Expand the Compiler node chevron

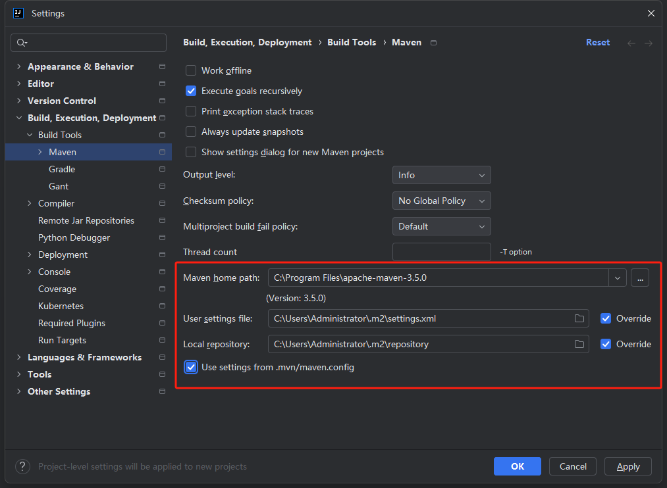(30, 203)
